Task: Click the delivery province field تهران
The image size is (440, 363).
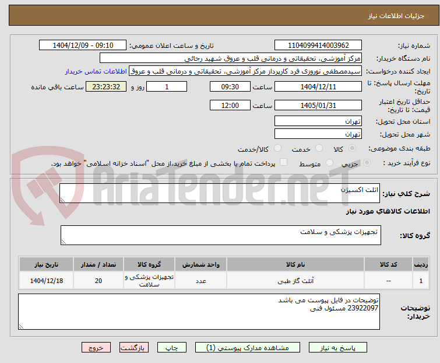Action: (318, 121)
